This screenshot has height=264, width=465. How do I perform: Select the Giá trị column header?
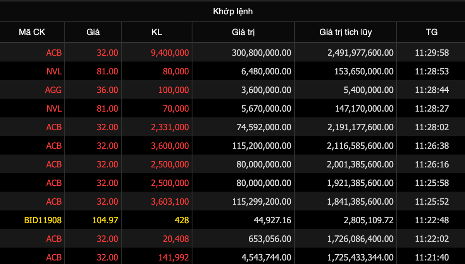point(243,32)
